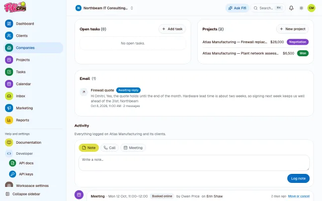Click the Negotiation status badge
The width and height of the screenshot is (322, 201).
pos(297,42)
